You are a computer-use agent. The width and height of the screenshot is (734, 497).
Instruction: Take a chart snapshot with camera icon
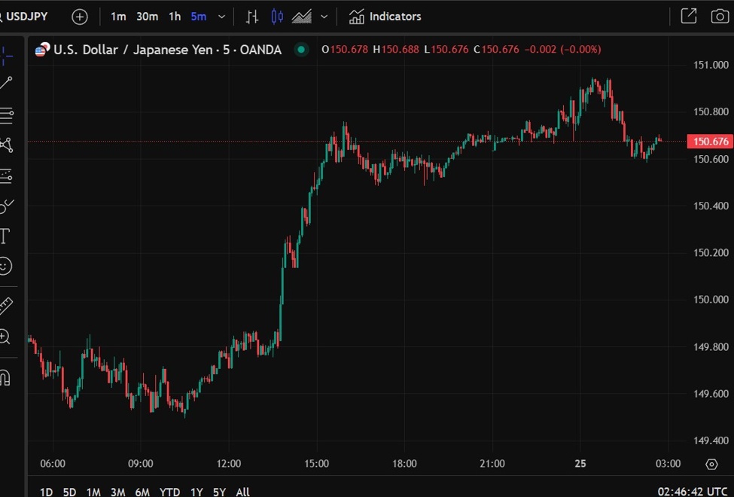(x=719, y=16)
